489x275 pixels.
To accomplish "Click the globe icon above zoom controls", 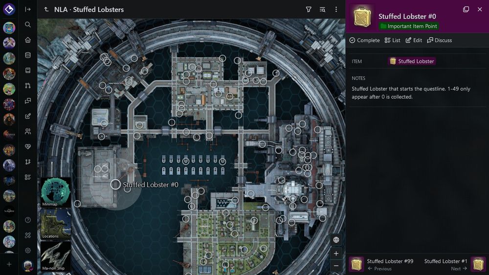I will click(x=336, y=239).
